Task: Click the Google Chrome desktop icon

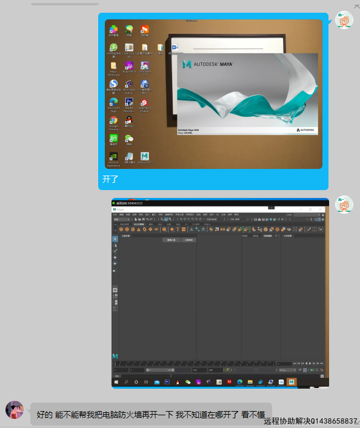Action: point(113,122)
